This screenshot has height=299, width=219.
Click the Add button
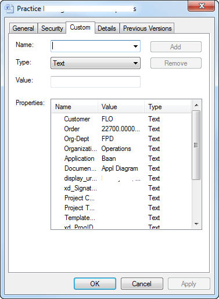[x=176, y=47]
